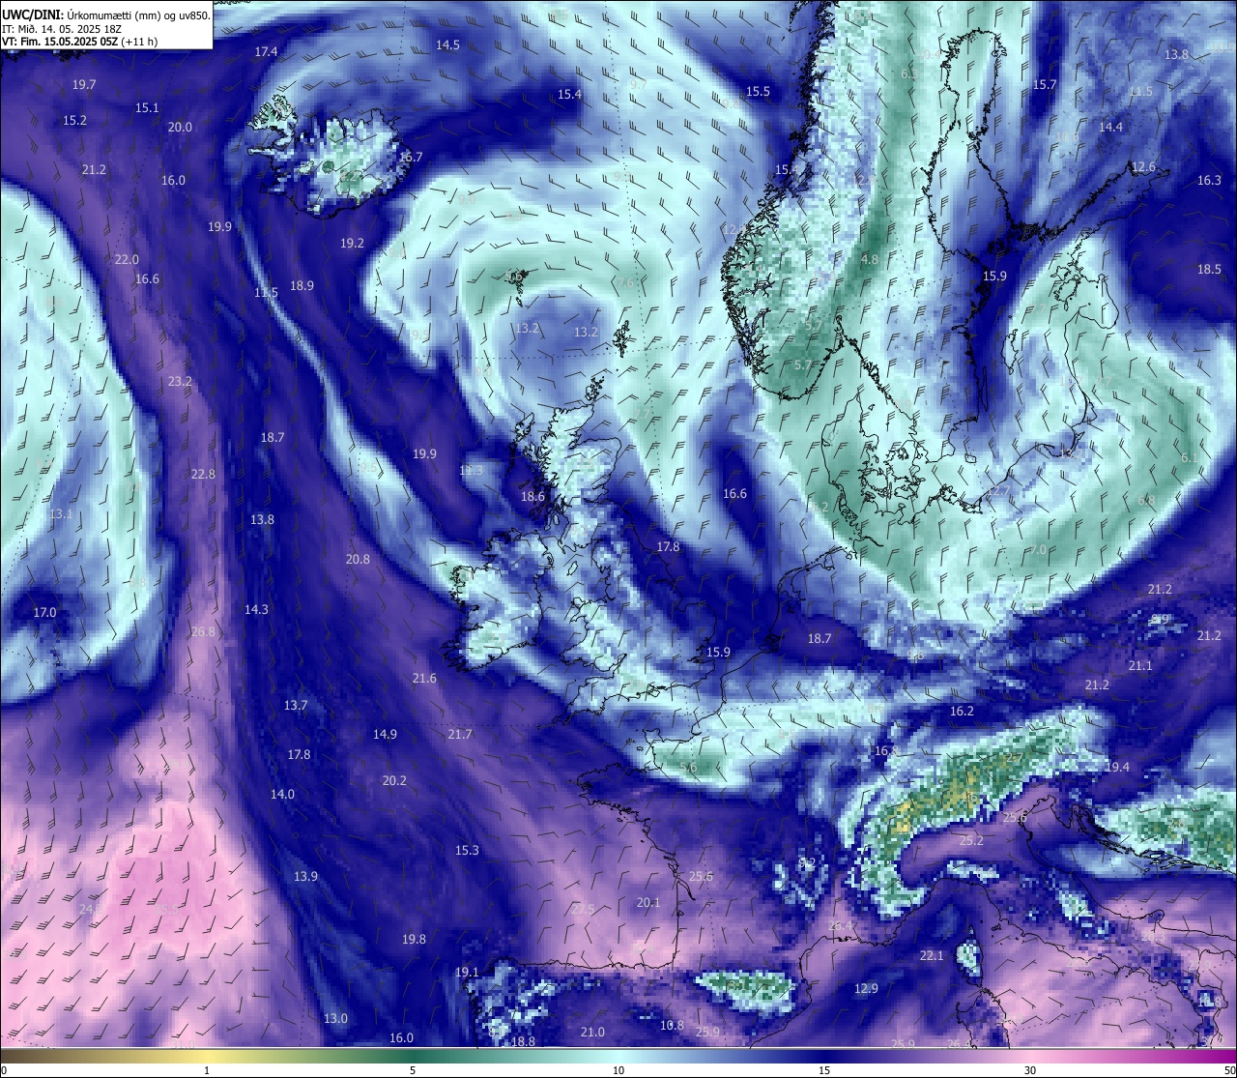The height and width of the screenshot is (1078, 1237).
Task: Click the 23.2 value label
Action: pyautogui.click(x=180, y=382)
